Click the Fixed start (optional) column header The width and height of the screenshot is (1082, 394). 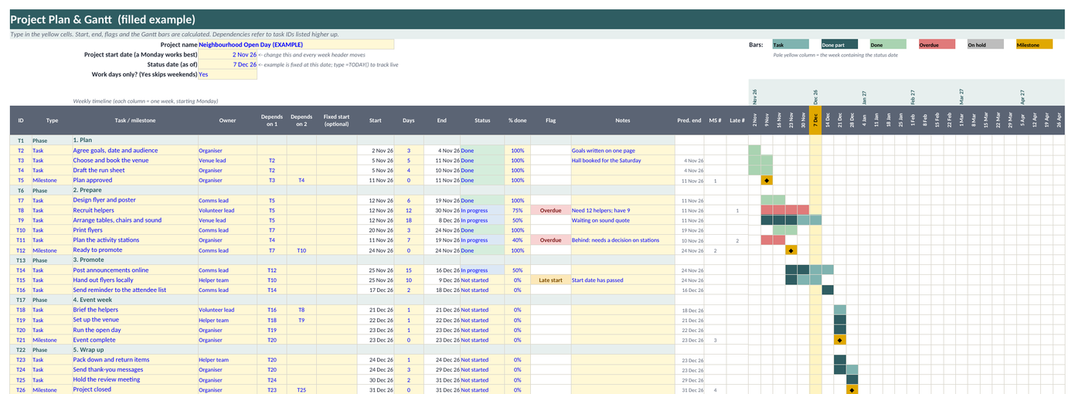point(336,121)
